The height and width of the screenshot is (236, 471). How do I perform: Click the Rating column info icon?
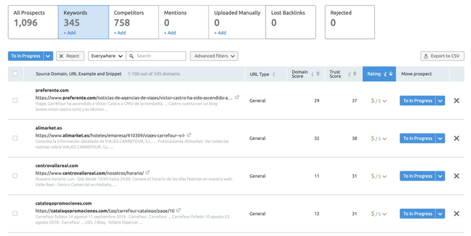[385, 74]
